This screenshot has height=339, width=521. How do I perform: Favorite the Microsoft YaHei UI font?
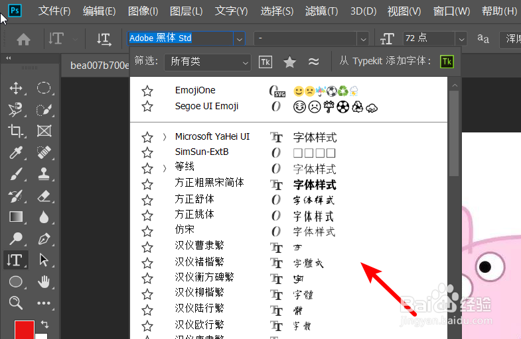147,137
